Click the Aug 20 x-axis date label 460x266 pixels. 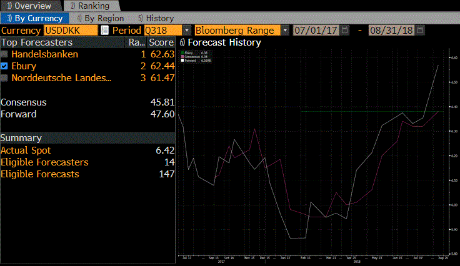click(443, 258)
